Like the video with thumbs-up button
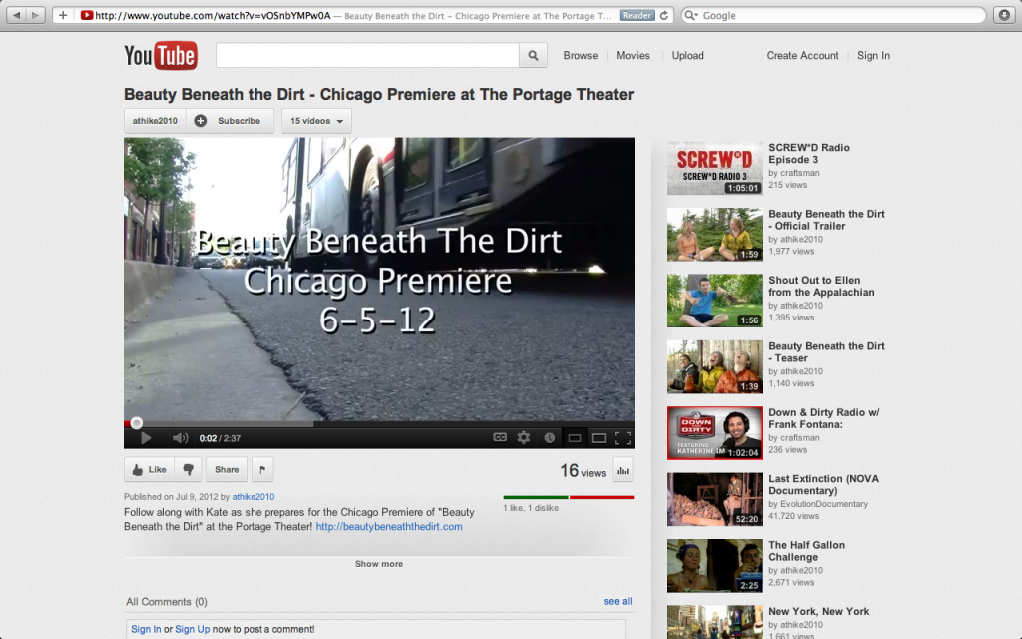The width and height of the screenshot is (1022, 639). pos(150,469)
